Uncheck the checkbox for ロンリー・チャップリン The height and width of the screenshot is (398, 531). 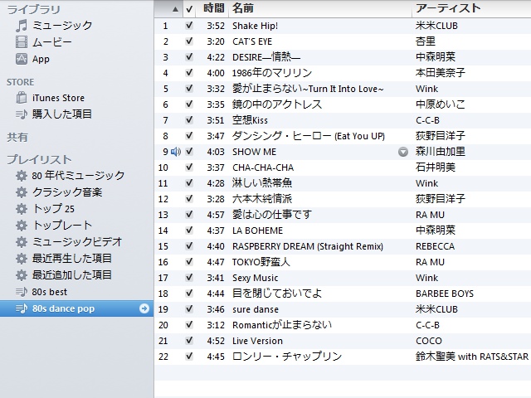click(189, 357)
